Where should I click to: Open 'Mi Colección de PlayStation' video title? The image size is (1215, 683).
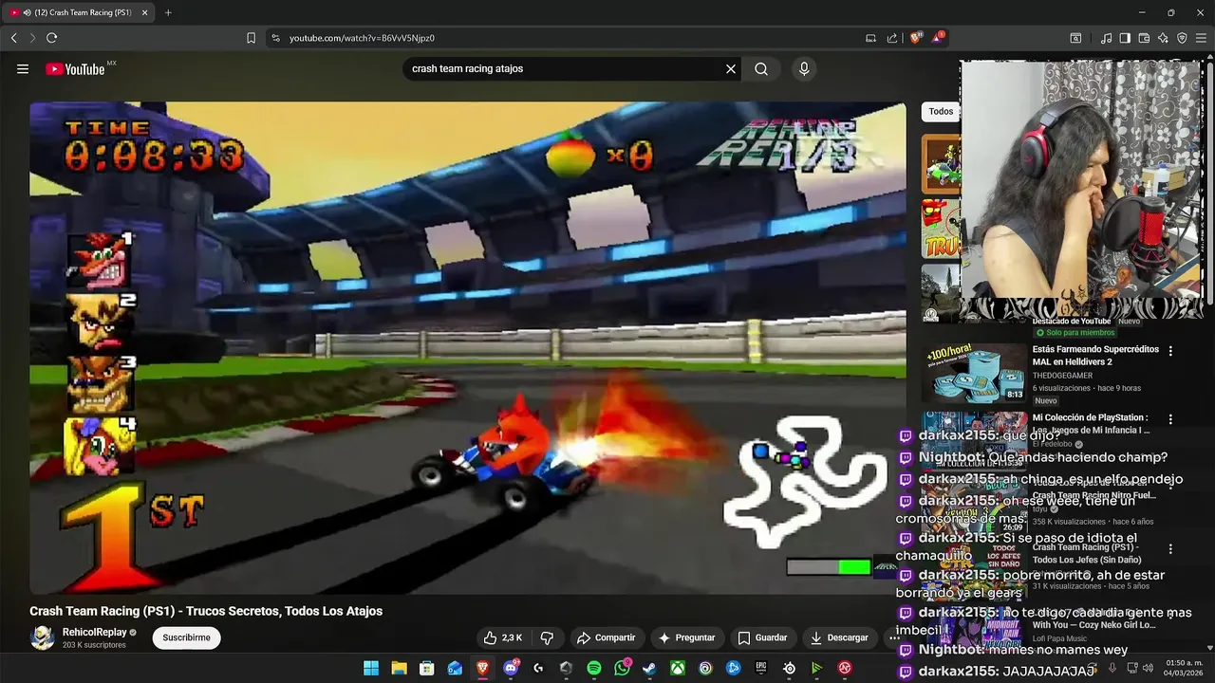[1091, 423]
